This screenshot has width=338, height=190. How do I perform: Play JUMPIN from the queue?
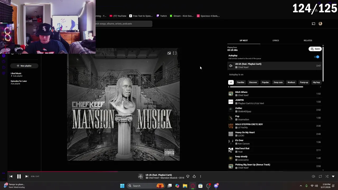pos(275,102)
